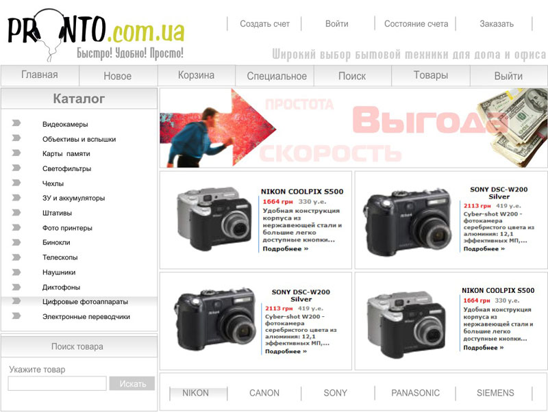Select the Поиск menu tab

tap(353, 76)
